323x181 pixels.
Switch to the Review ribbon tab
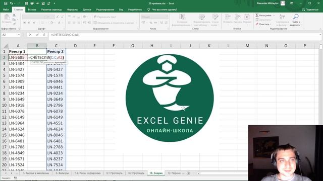pos(105,10)
